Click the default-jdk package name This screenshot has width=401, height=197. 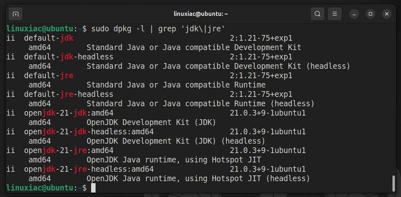click(x=48, y=38)
